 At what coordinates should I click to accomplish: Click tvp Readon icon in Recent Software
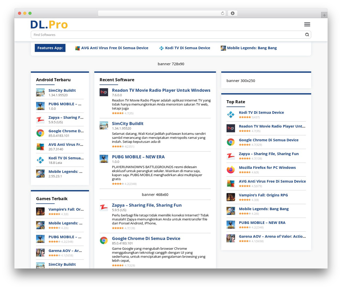(x=104, y=92)
